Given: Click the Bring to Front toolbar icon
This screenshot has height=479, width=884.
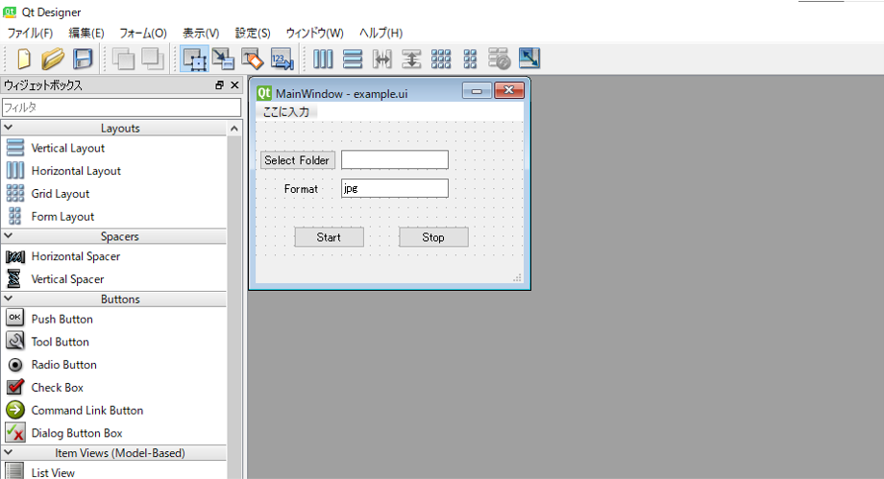Looking at the screenshot, I should click(x=152, y=59).
